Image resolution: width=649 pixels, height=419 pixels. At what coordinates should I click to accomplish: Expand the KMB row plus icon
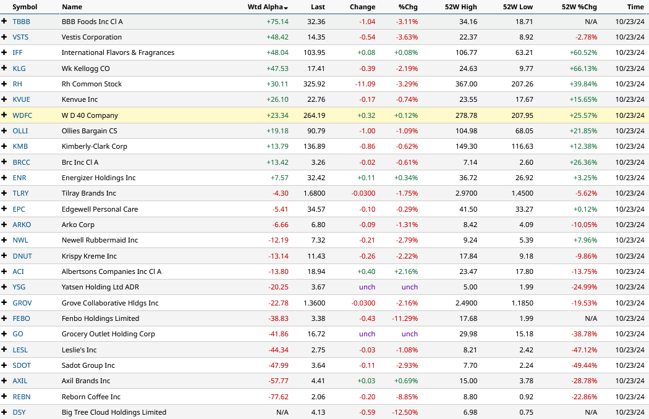tap(4, 146)
